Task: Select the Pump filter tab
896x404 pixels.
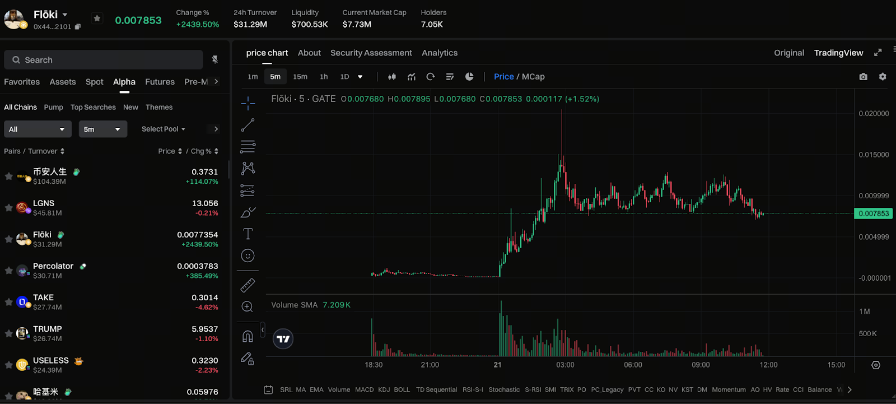Action: point(54,107)
